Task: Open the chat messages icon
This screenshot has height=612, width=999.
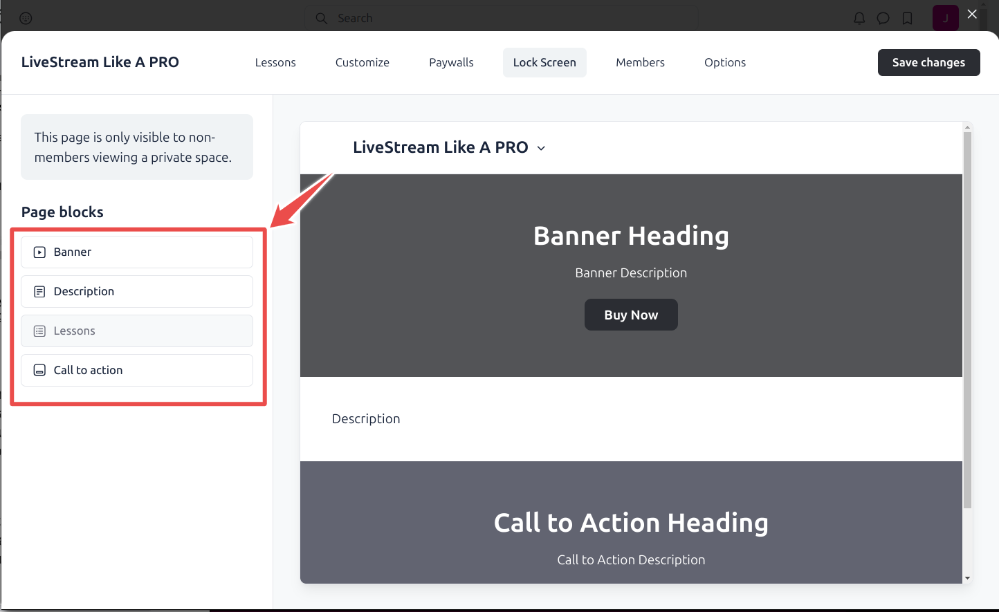Action: pyautogui.click(x=883, y=19)
